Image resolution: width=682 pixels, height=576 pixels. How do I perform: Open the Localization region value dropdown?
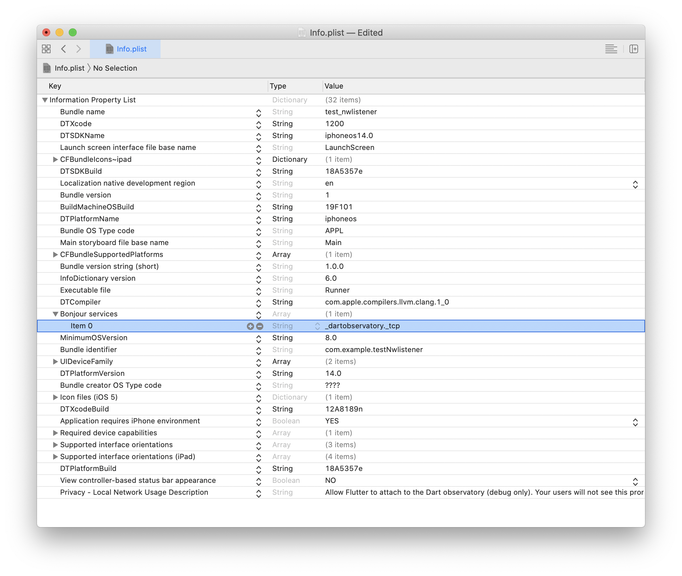click(635, 184)
